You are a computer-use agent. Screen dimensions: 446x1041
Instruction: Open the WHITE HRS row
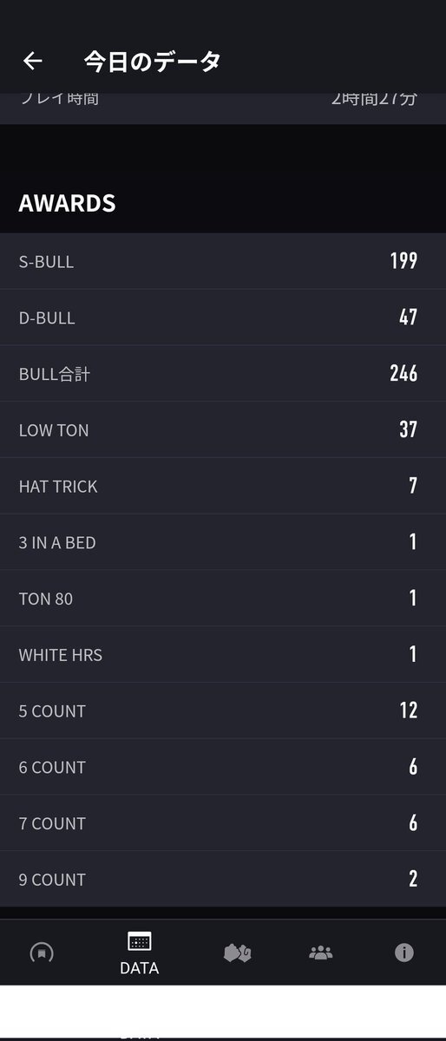(x=223, y=654)
